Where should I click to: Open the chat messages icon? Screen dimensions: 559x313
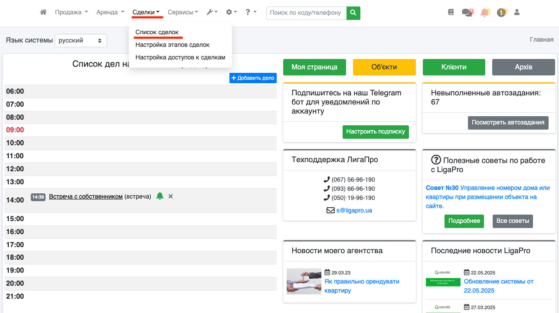467,13
